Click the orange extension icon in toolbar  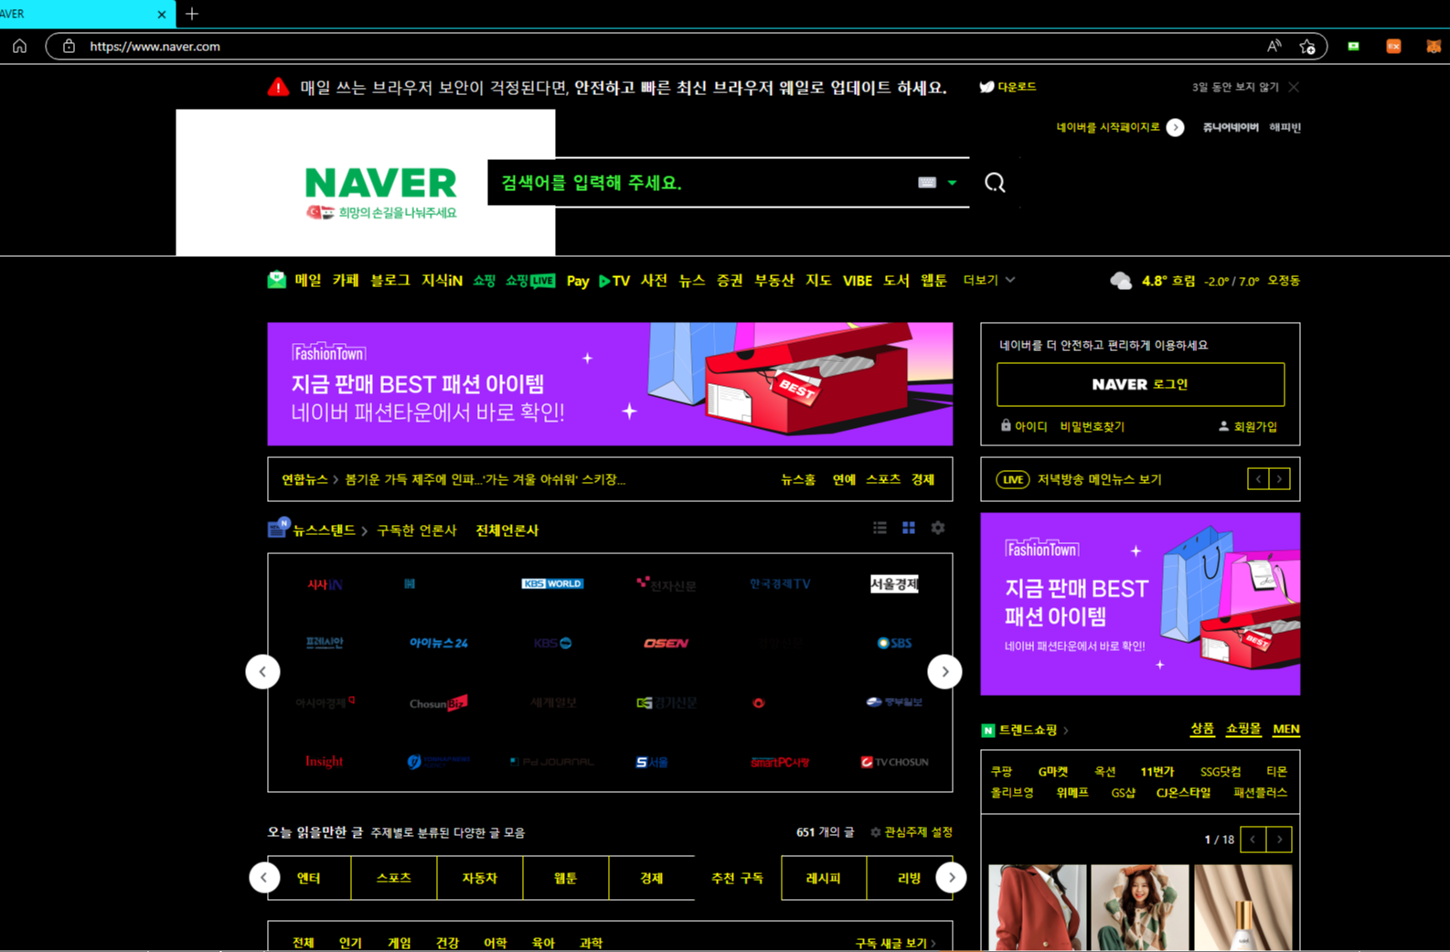click(1393, 46)
